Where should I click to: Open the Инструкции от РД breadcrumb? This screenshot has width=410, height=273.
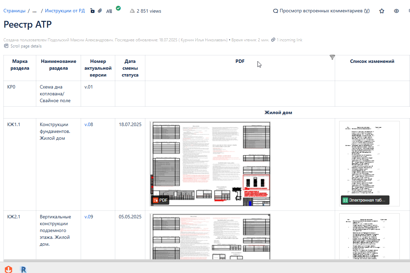(x=65, y=11)
